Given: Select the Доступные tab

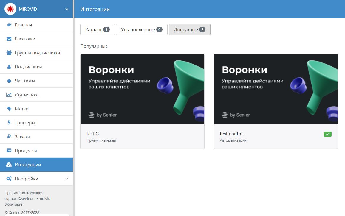Looking at the screenshot, I should coord(189,30).
